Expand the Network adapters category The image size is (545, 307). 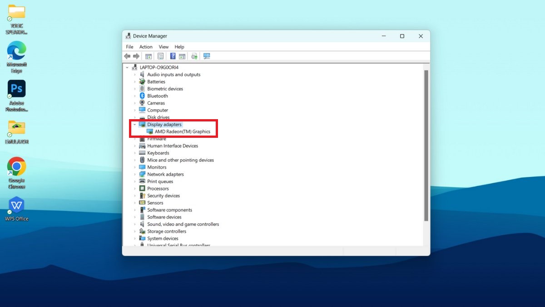point(135,174)
